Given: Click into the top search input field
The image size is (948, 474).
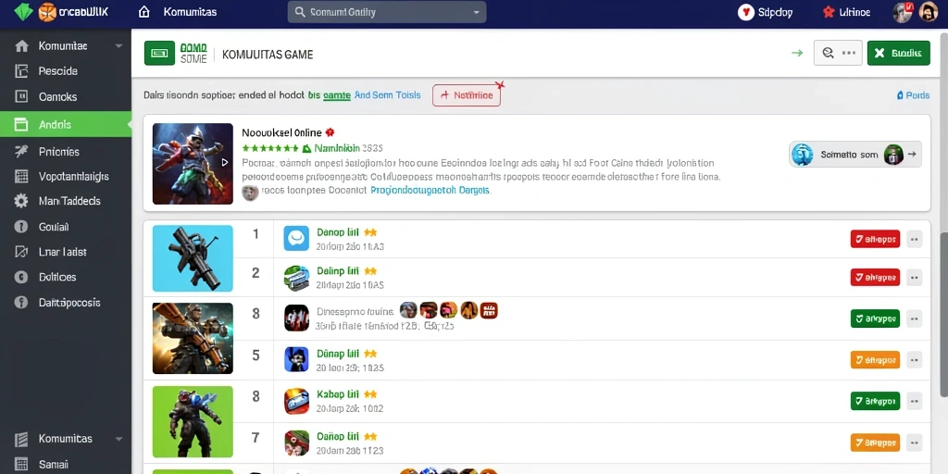Looking at the screenshot, I should point(387,12).
